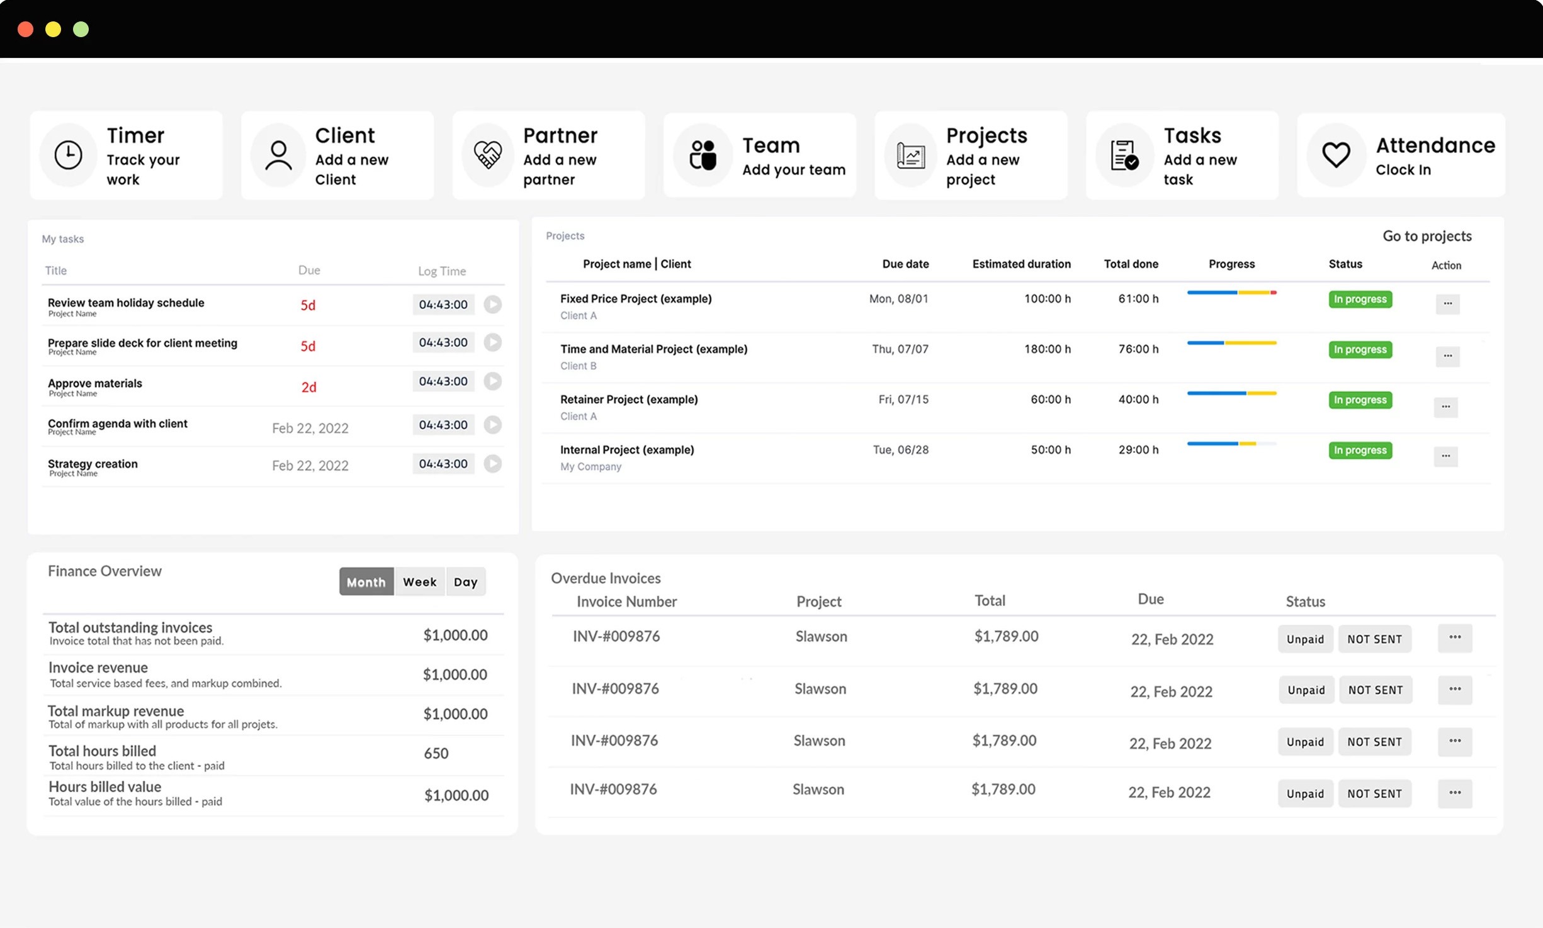
Task: Click Fixed Price Project progress bar
Action: (x=1231, y=293)
